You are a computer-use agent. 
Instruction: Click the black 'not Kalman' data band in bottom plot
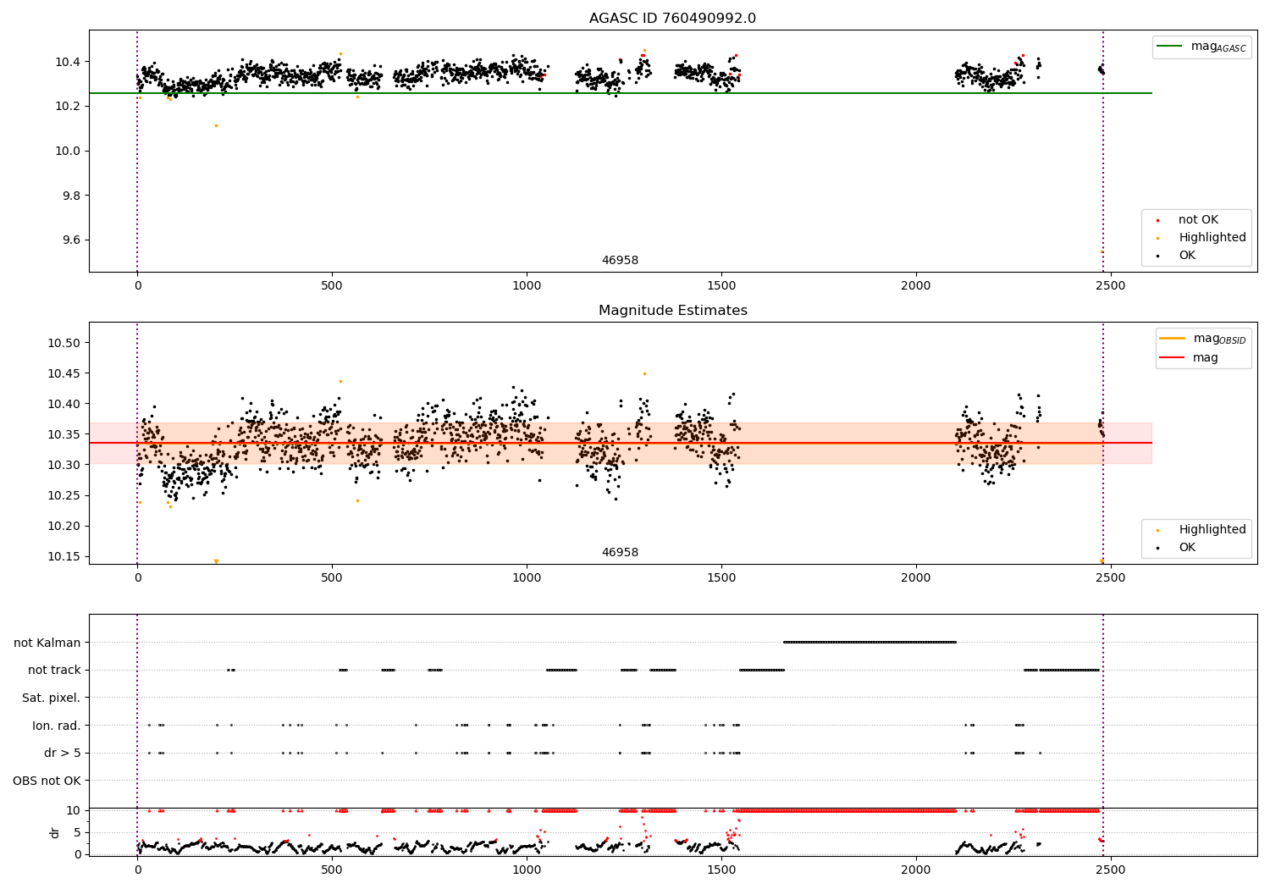[870, 643]
